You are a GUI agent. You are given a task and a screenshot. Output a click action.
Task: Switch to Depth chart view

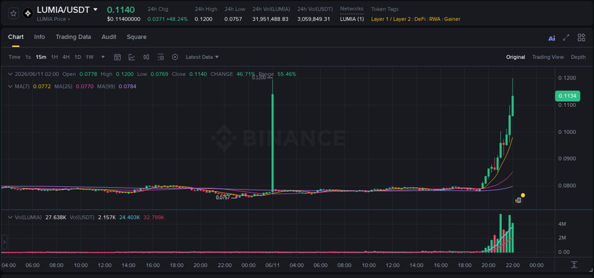coord(578,57)
